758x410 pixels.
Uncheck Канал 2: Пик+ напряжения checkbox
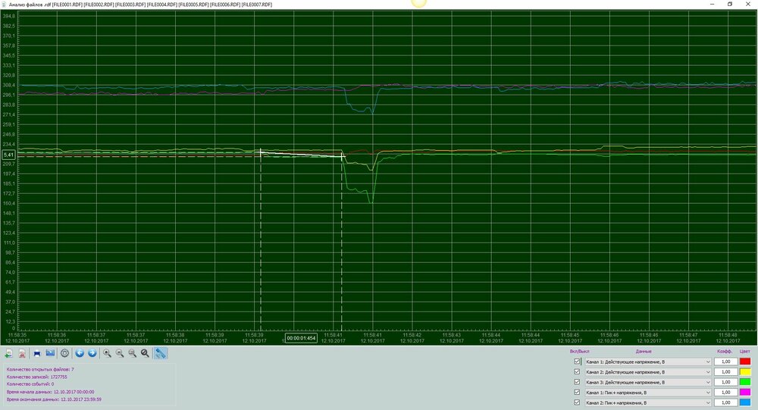577,402
